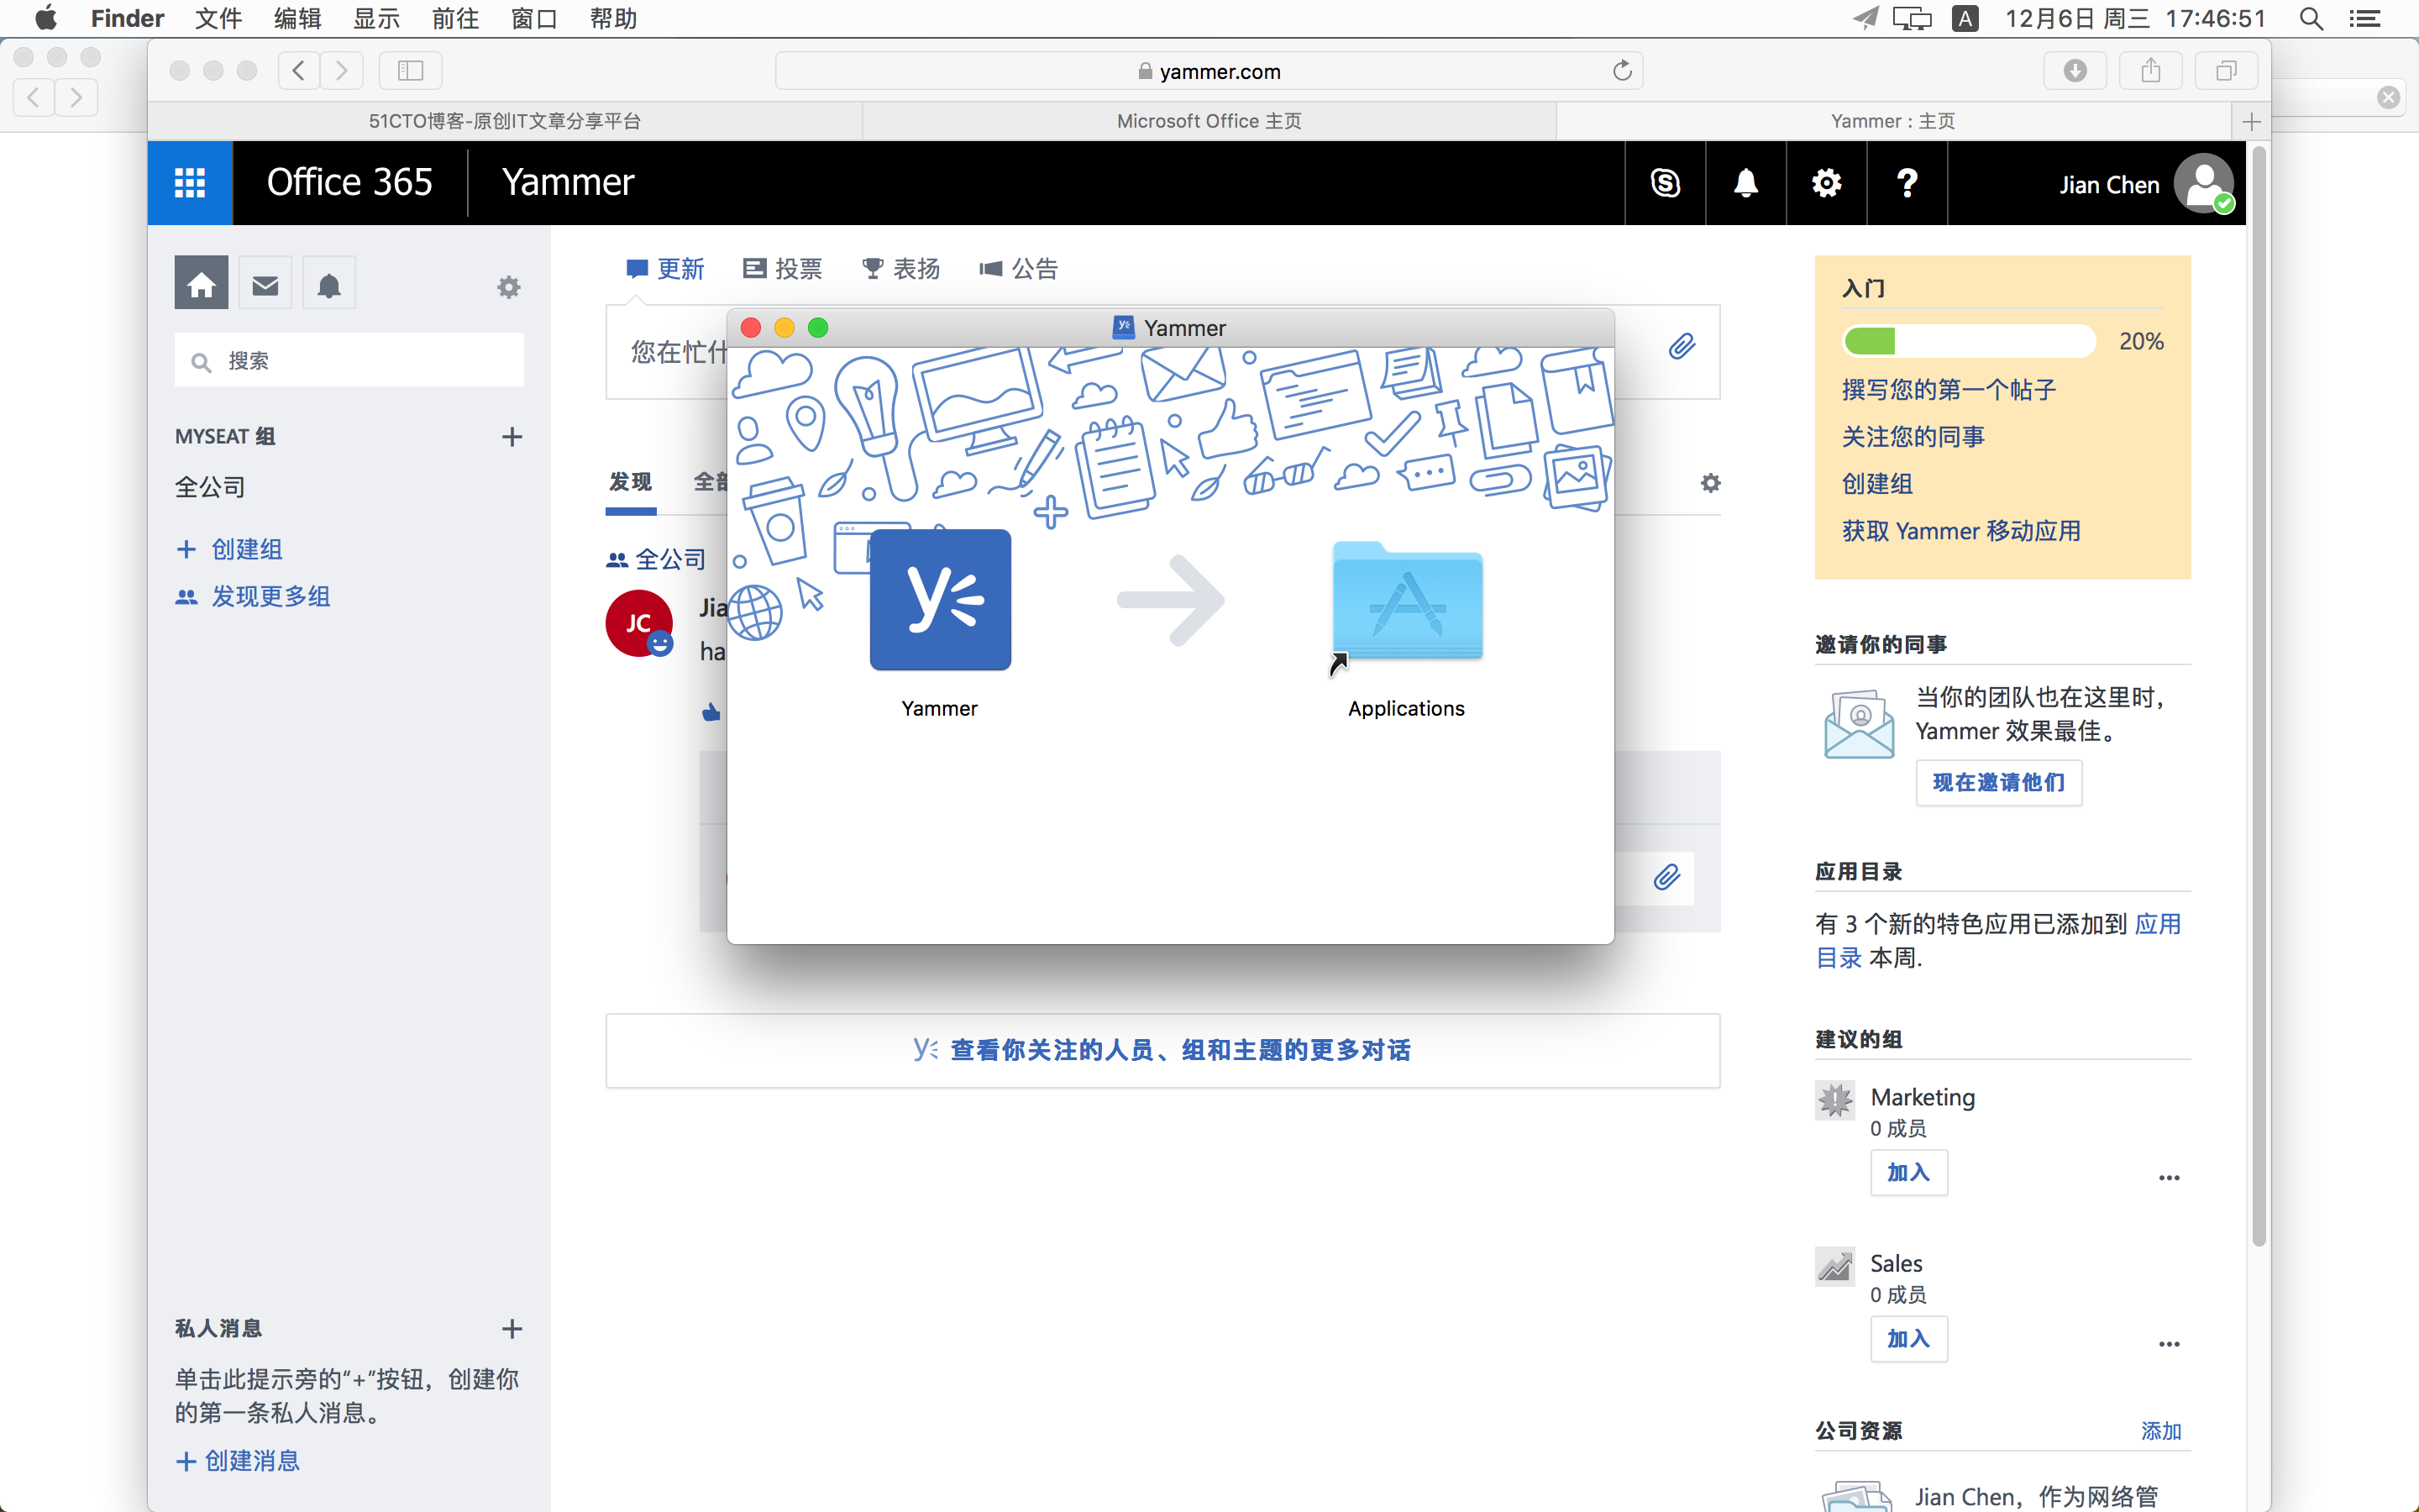Go to Yammer home icon in sidebar
The image size is (2419, 1512).
click(201, 283)
